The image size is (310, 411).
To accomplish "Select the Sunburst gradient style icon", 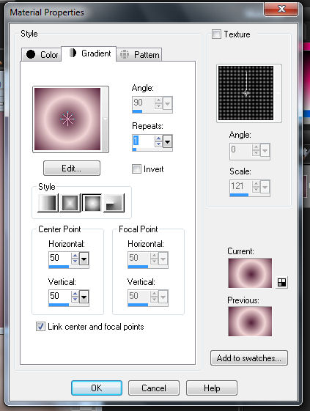I will (92, 203).
